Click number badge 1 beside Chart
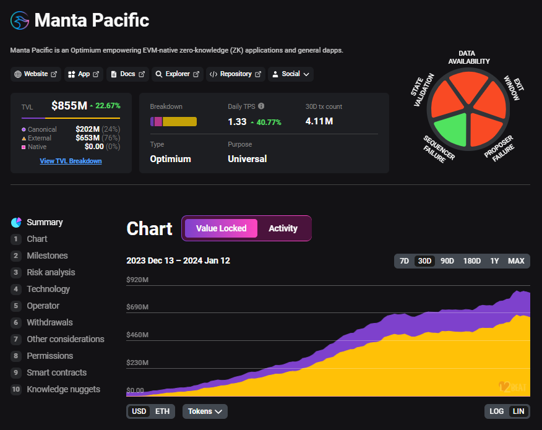The image size is (542, 430). tap(15, 239)
